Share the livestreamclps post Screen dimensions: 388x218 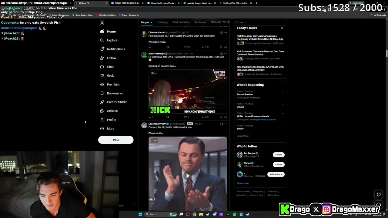point(225,117)
